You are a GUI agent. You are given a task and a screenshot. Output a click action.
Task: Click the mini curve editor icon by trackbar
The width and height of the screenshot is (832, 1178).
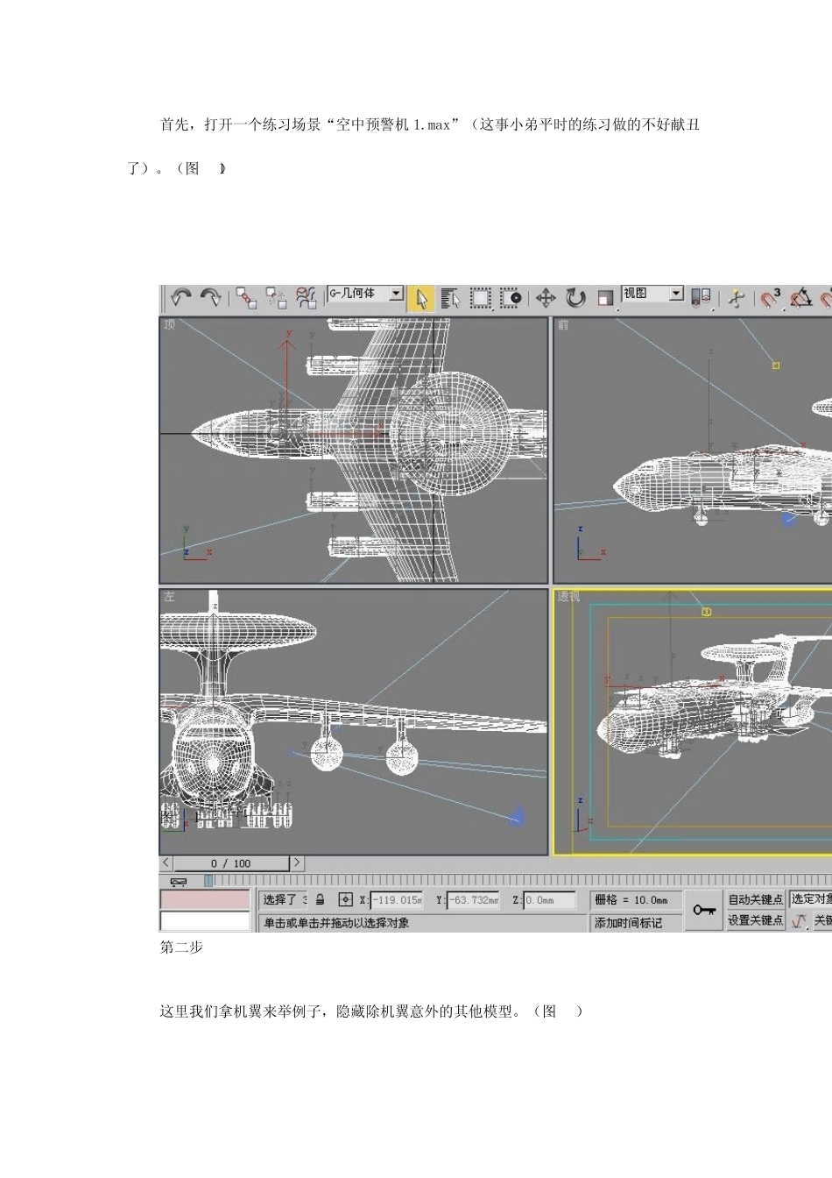(x=179, y=881)
